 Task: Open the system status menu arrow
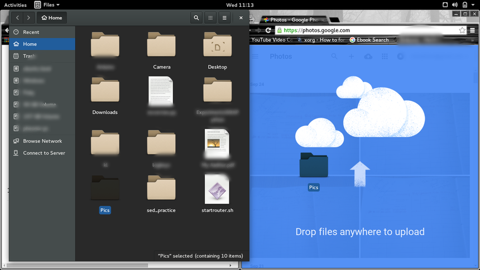pos(474,5)
